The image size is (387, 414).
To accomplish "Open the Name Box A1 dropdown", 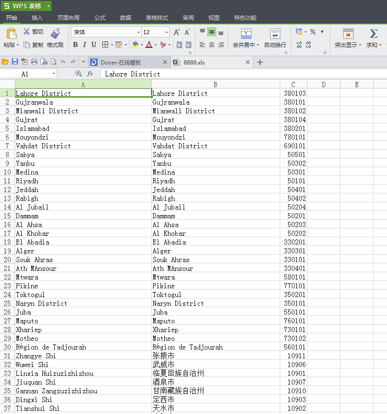I will [x=54, y=74].
